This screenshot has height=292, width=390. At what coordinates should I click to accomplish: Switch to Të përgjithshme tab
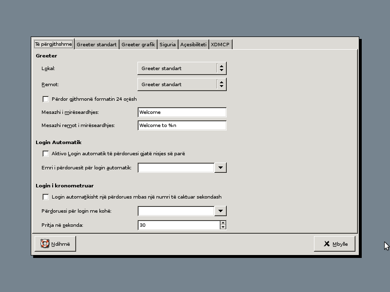coord(54,44)
